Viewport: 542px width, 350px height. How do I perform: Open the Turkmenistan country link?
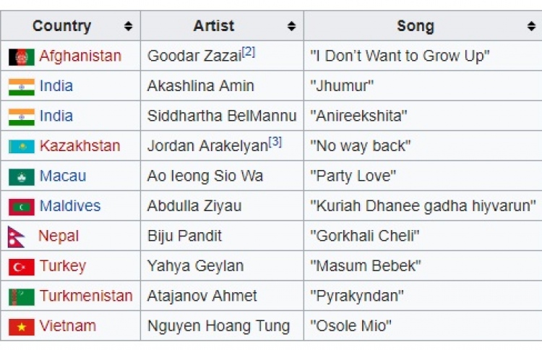(x=86, y=296)
